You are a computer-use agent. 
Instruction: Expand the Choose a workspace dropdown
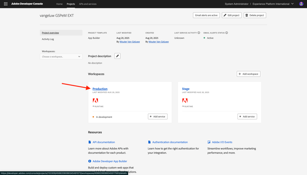tap(61, 57)
